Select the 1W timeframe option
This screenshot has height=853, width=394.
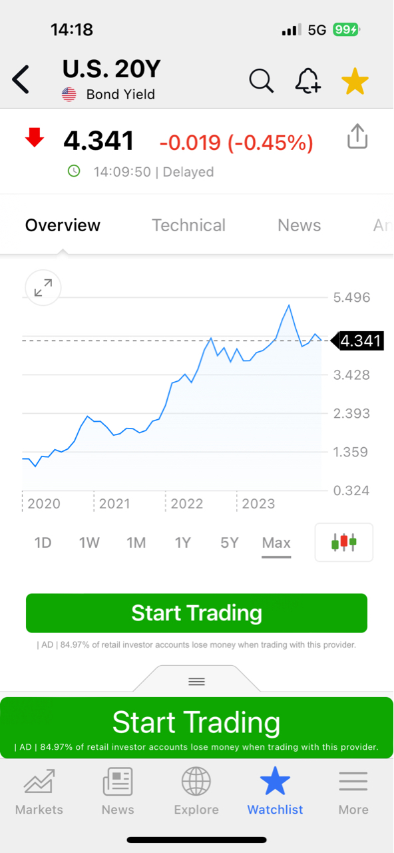coord(89,542)
